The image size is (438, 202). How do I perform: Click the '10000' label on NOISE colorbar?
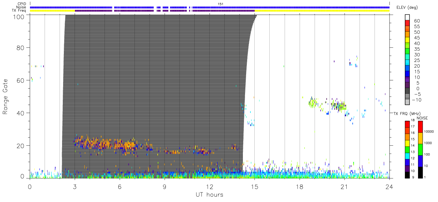tap(428, 131)
